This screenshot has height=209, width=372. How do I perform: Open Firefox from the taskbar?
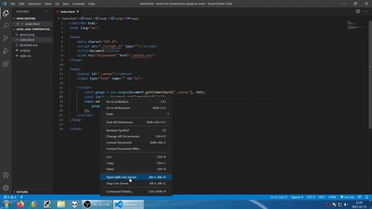coord(20,204)
